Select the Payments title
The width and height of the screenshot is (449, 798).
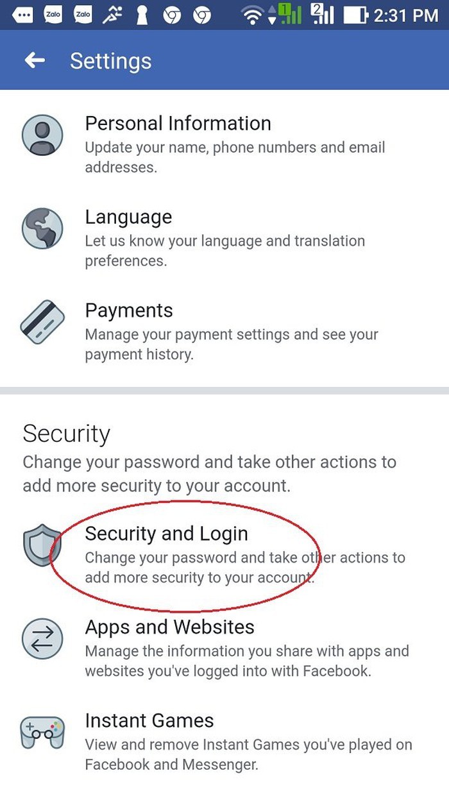[129, 310]
